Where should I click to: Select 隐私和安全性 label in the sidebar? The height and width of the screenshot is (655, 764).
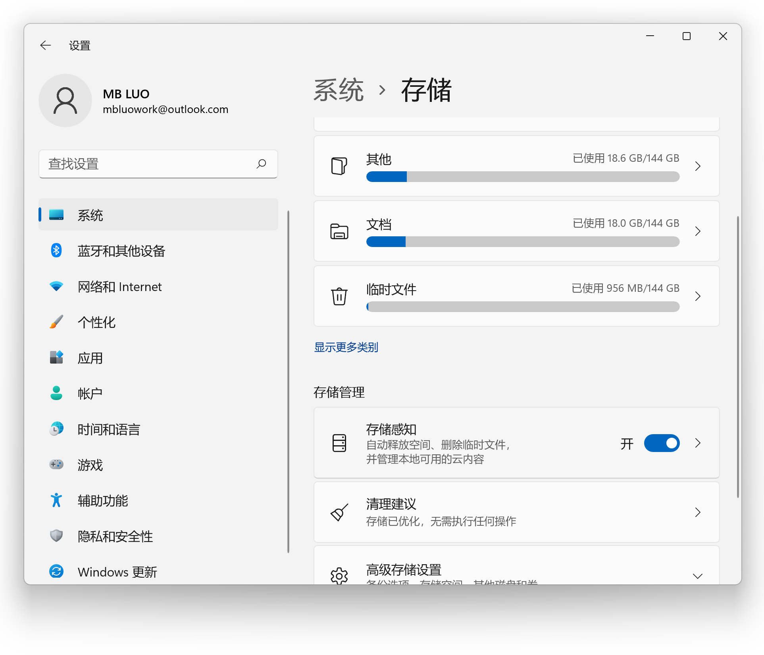pyautogui.click(x=115, y=536)
